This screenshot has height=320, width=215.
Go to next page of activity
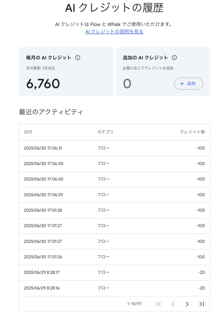pos(187,304)
